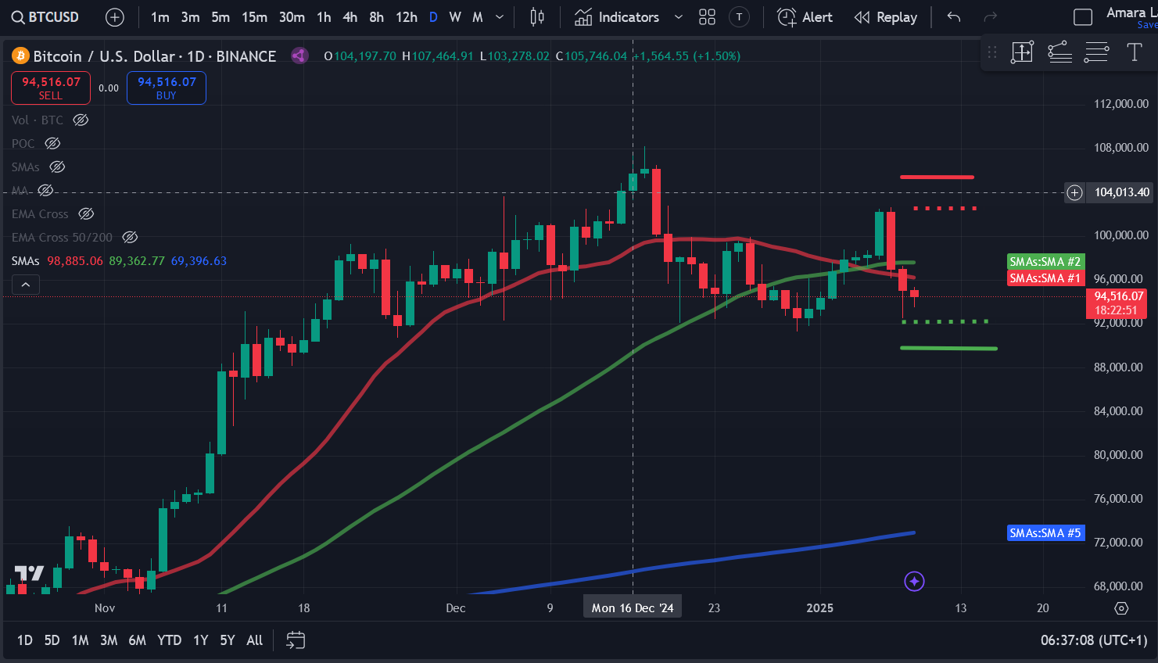The height and width of the screenshot is (663, 1158).
Task: Start bar Replay mode
Action: (886, 17)
